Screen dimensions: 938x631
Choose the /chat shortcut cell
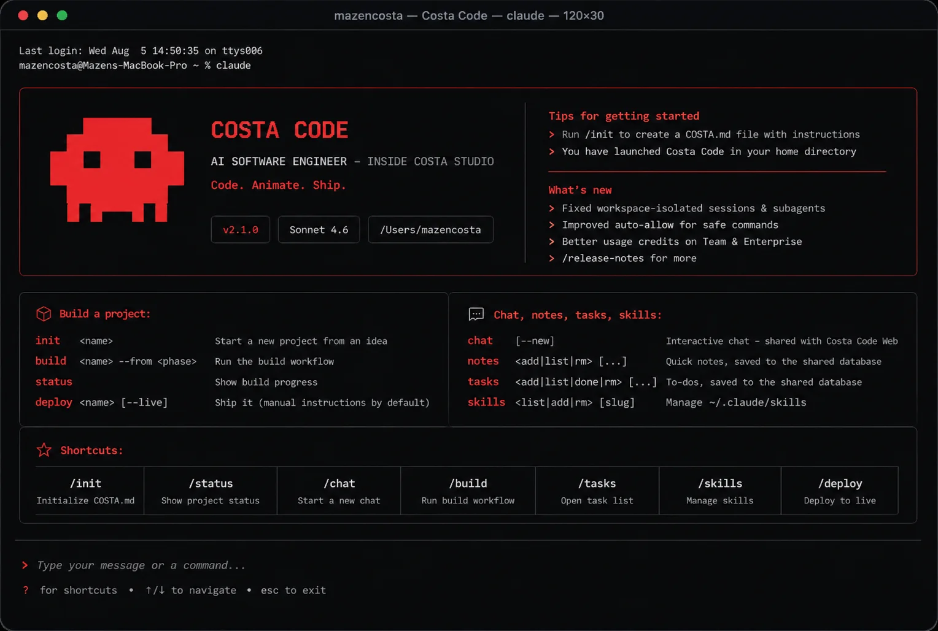339,491
